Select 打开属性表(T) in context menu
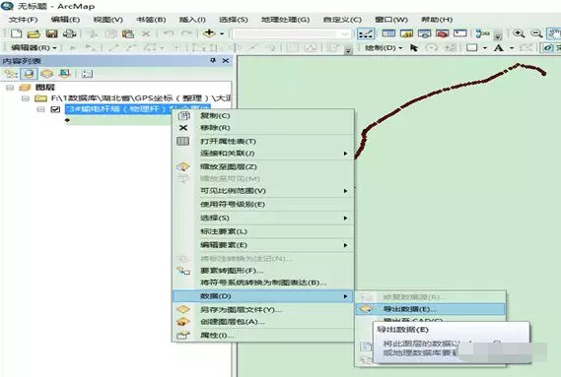561x377 pixels. [228, 141]
